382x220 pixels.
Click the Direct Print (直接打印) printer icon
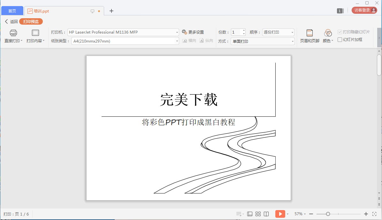click(13, 33)
